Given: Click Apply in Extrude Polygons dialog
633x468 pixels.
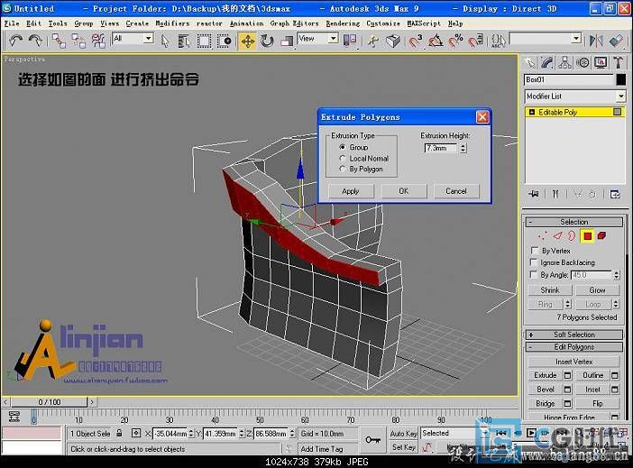Looking at the screenshot, I should click(x=350, y=191).
